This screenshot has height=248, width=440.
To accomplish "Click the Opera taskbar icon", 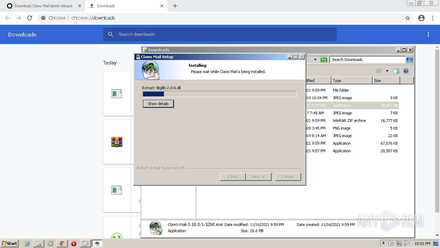I will (74, 244).
